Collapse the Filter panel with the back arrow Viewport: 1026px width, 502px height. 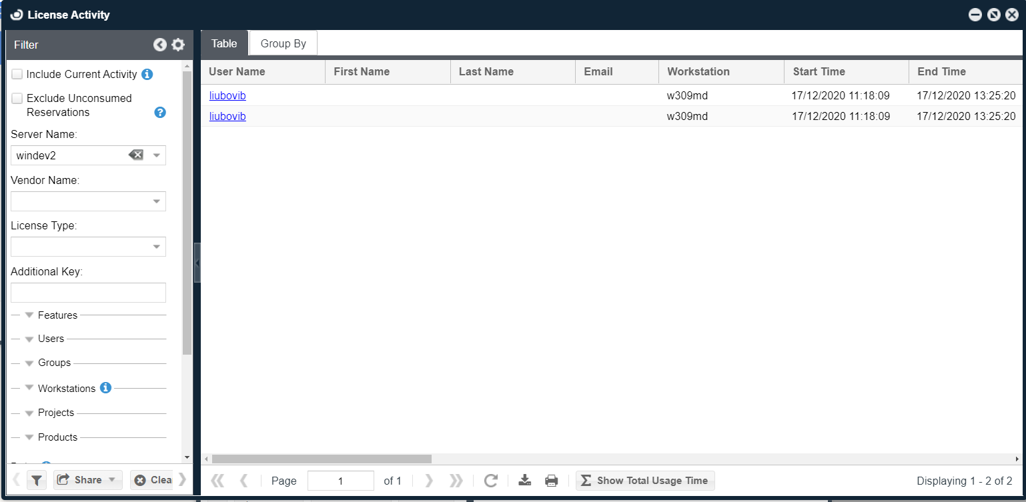(159, 45)
